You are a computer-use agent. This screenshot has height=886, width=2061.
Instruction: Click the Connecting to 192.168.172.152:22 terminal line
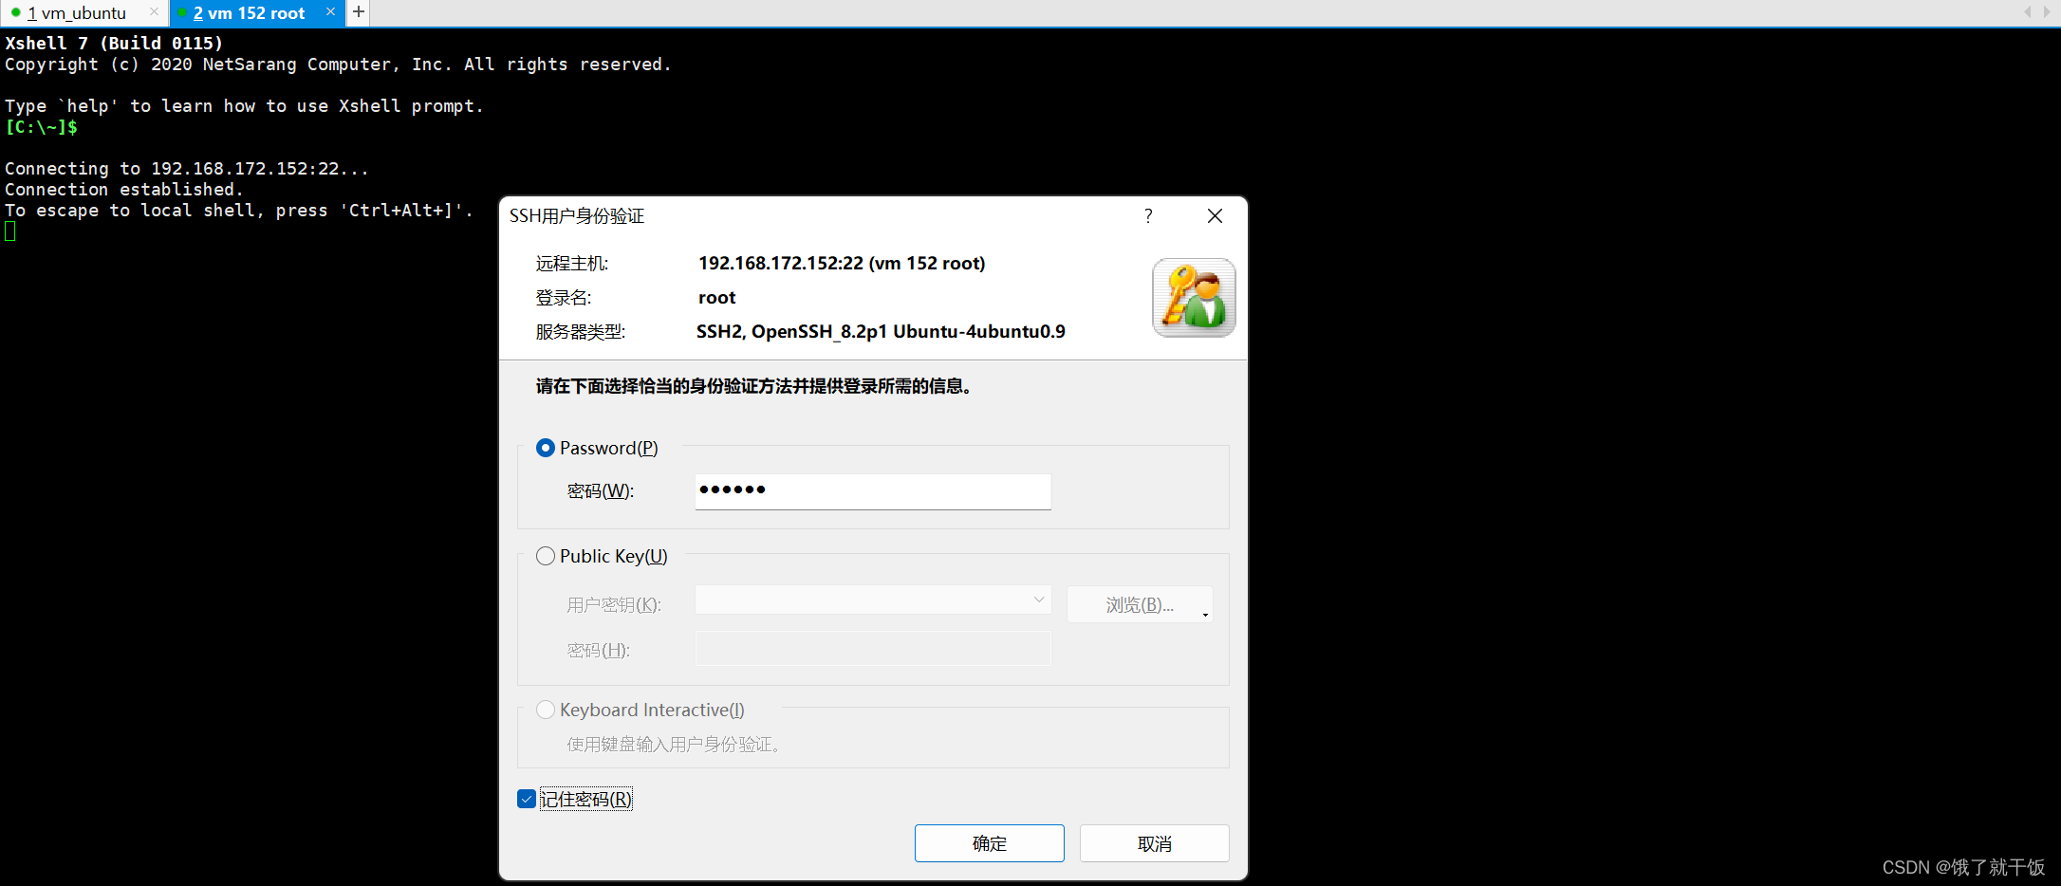coord(187,169)
